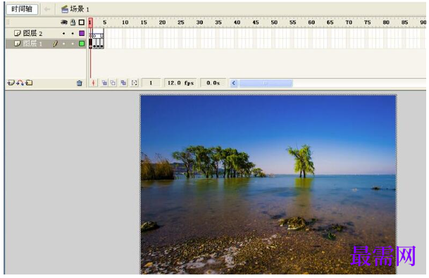Toggle show all layers as outlines icon
The width and height of the screenshot is (429, 278).
(x=82, y=23)
